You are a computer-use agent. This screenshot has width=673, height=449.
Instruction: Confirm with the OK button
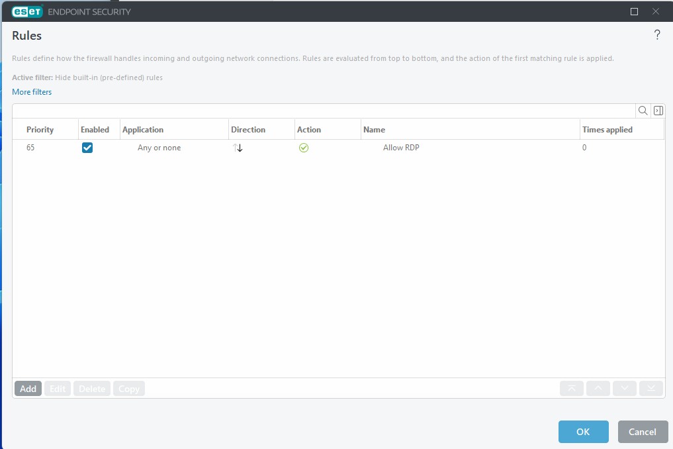pyautogui.click(x=583, y=432)
